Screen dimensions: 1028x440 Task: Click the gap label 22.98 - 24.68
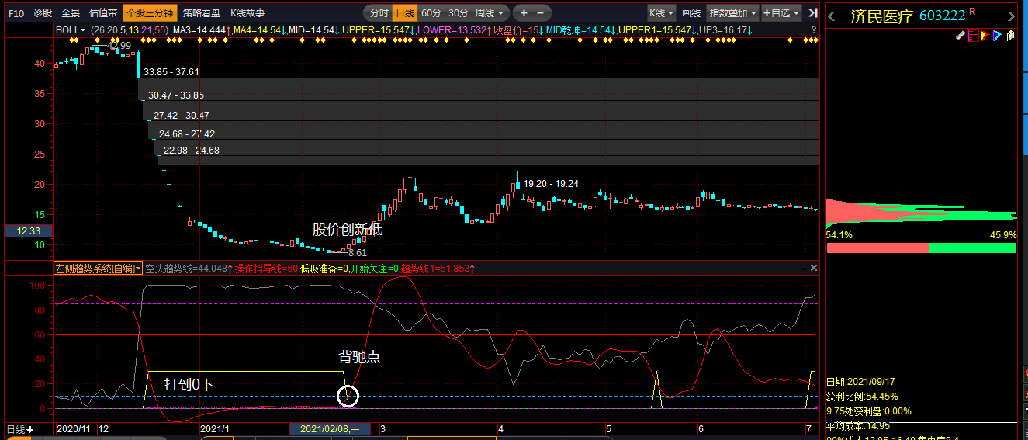(x=192, y=151)
